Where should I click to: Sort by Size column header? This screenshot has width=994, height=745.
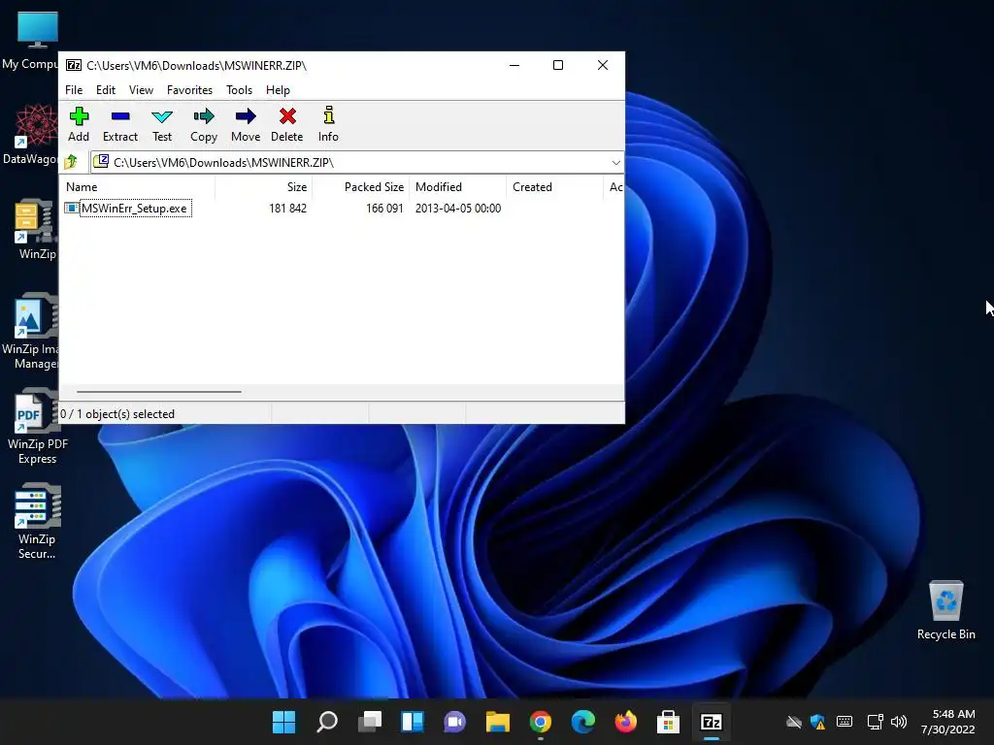(x=264, y=187)
